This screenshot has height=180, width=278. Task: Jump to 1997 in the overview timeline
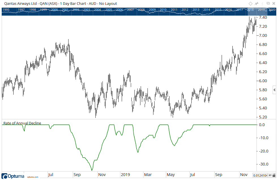coord(21,10)
